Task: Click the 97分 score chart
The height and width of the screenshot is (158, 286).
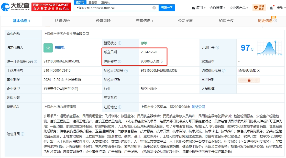Action: point(270,48)
